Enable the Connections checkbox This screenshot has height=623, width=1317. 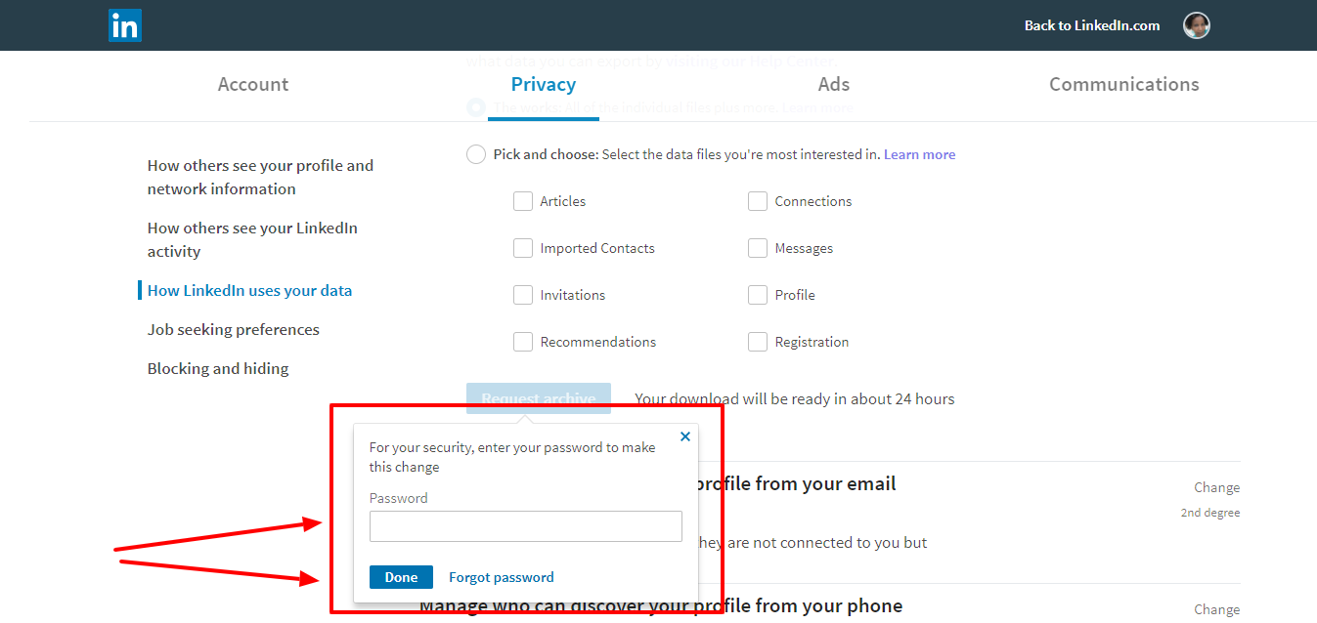(x=758, y=201)
